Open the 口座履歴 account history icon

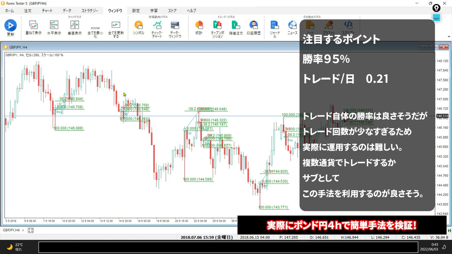click(254, 25)
